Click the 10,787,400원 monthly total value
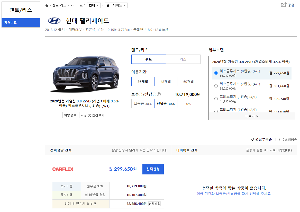Viewport: 300px width, 212px height. pos(137,195)
